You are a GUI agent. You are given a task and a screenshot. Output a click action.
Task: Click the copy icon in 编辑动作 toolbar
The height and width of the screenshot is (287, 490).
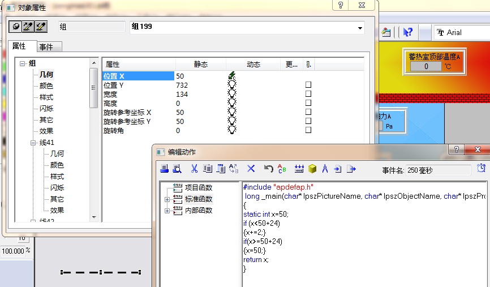[208, 169]
